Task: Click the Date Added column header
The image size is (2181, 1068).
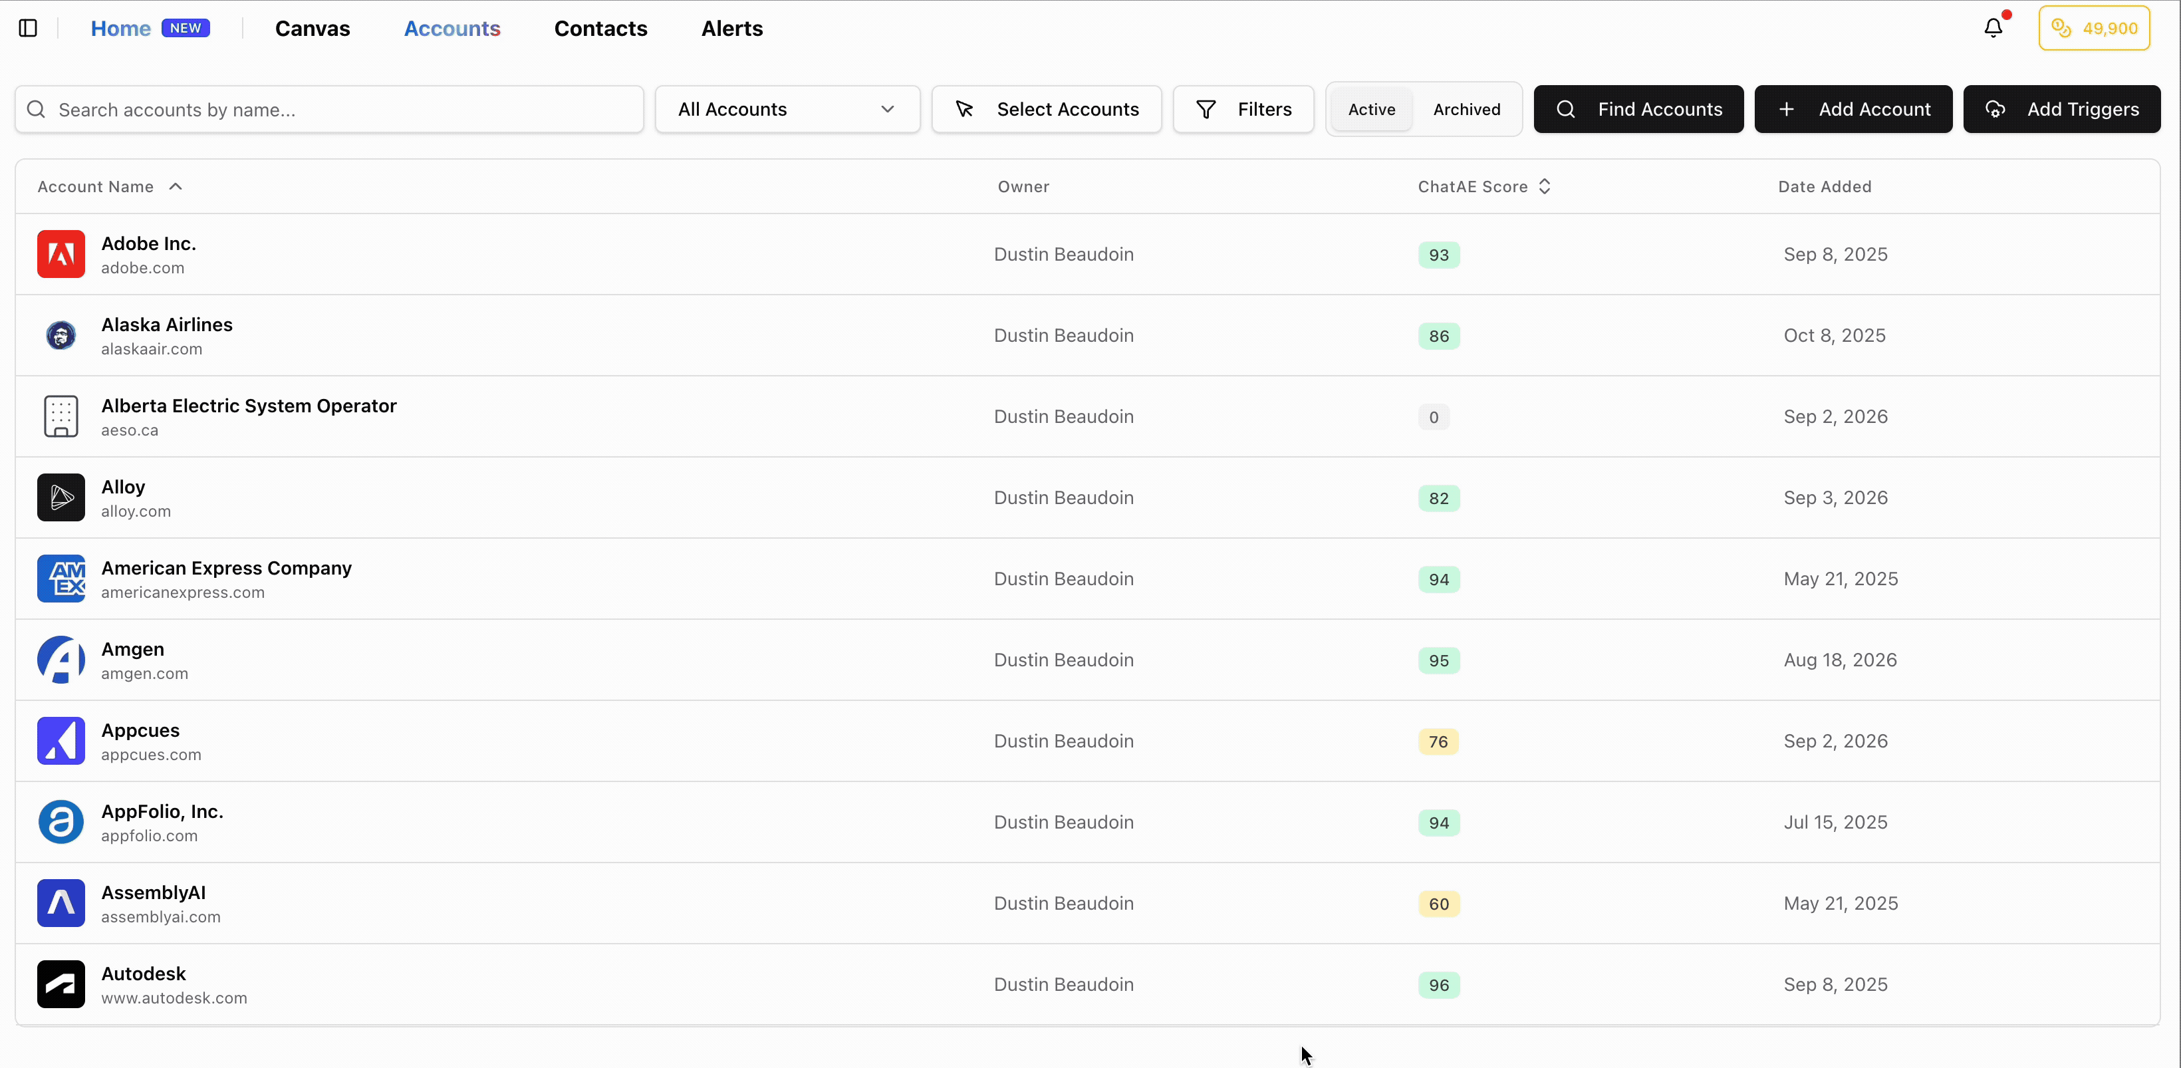Action: tap(1825, 186)
